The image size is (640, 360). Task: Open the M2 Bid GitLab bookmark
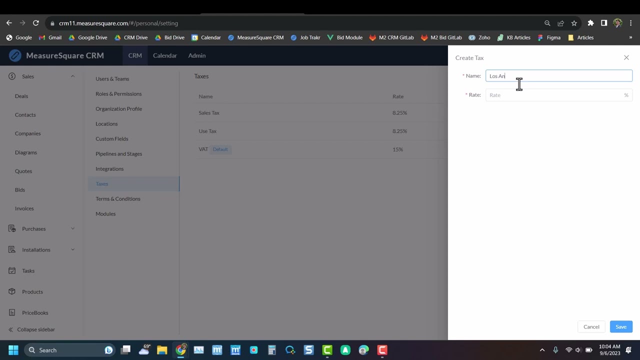click(x=441, y=37)
